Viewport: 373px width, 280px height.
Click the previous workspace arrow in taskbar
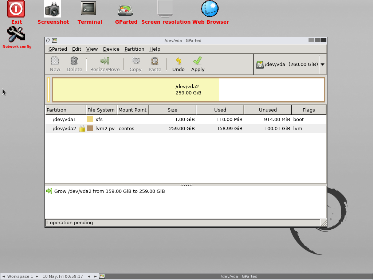(3, 276)
